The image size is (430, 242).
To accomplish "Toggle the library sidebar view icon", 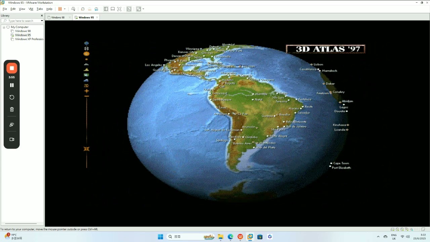I will click(106, 9).
